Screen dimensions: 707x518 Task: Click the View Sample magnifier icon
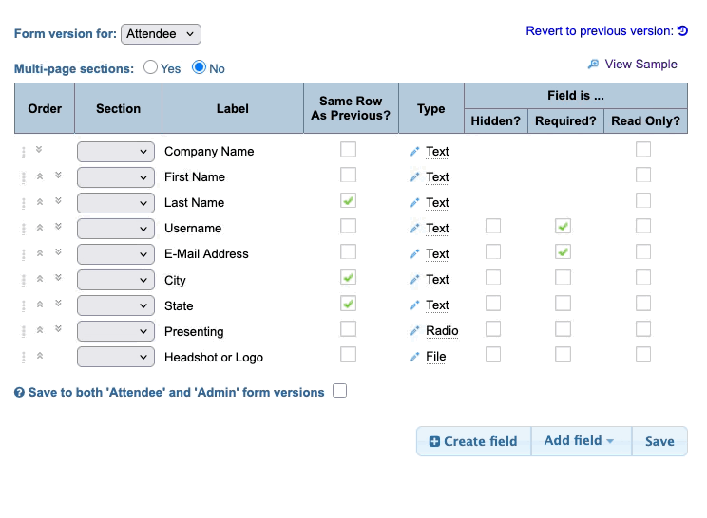pos(594,65)
